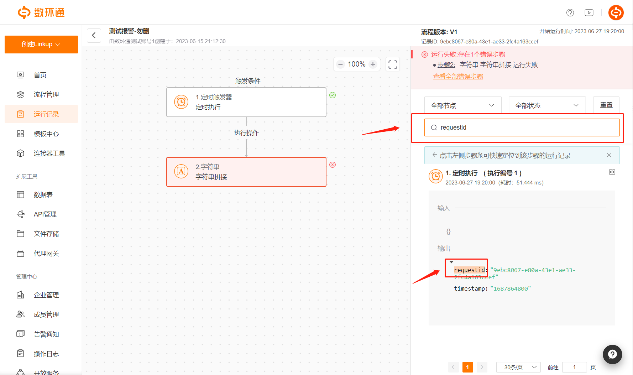Zoom in the canvas with plus icon

click(373, 64)
